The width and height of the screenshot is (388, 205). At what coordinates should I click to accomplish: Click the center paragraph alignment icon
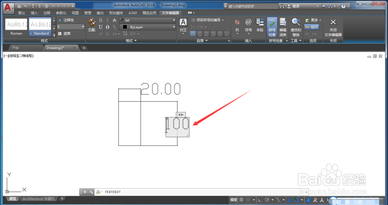pos(206,33)
